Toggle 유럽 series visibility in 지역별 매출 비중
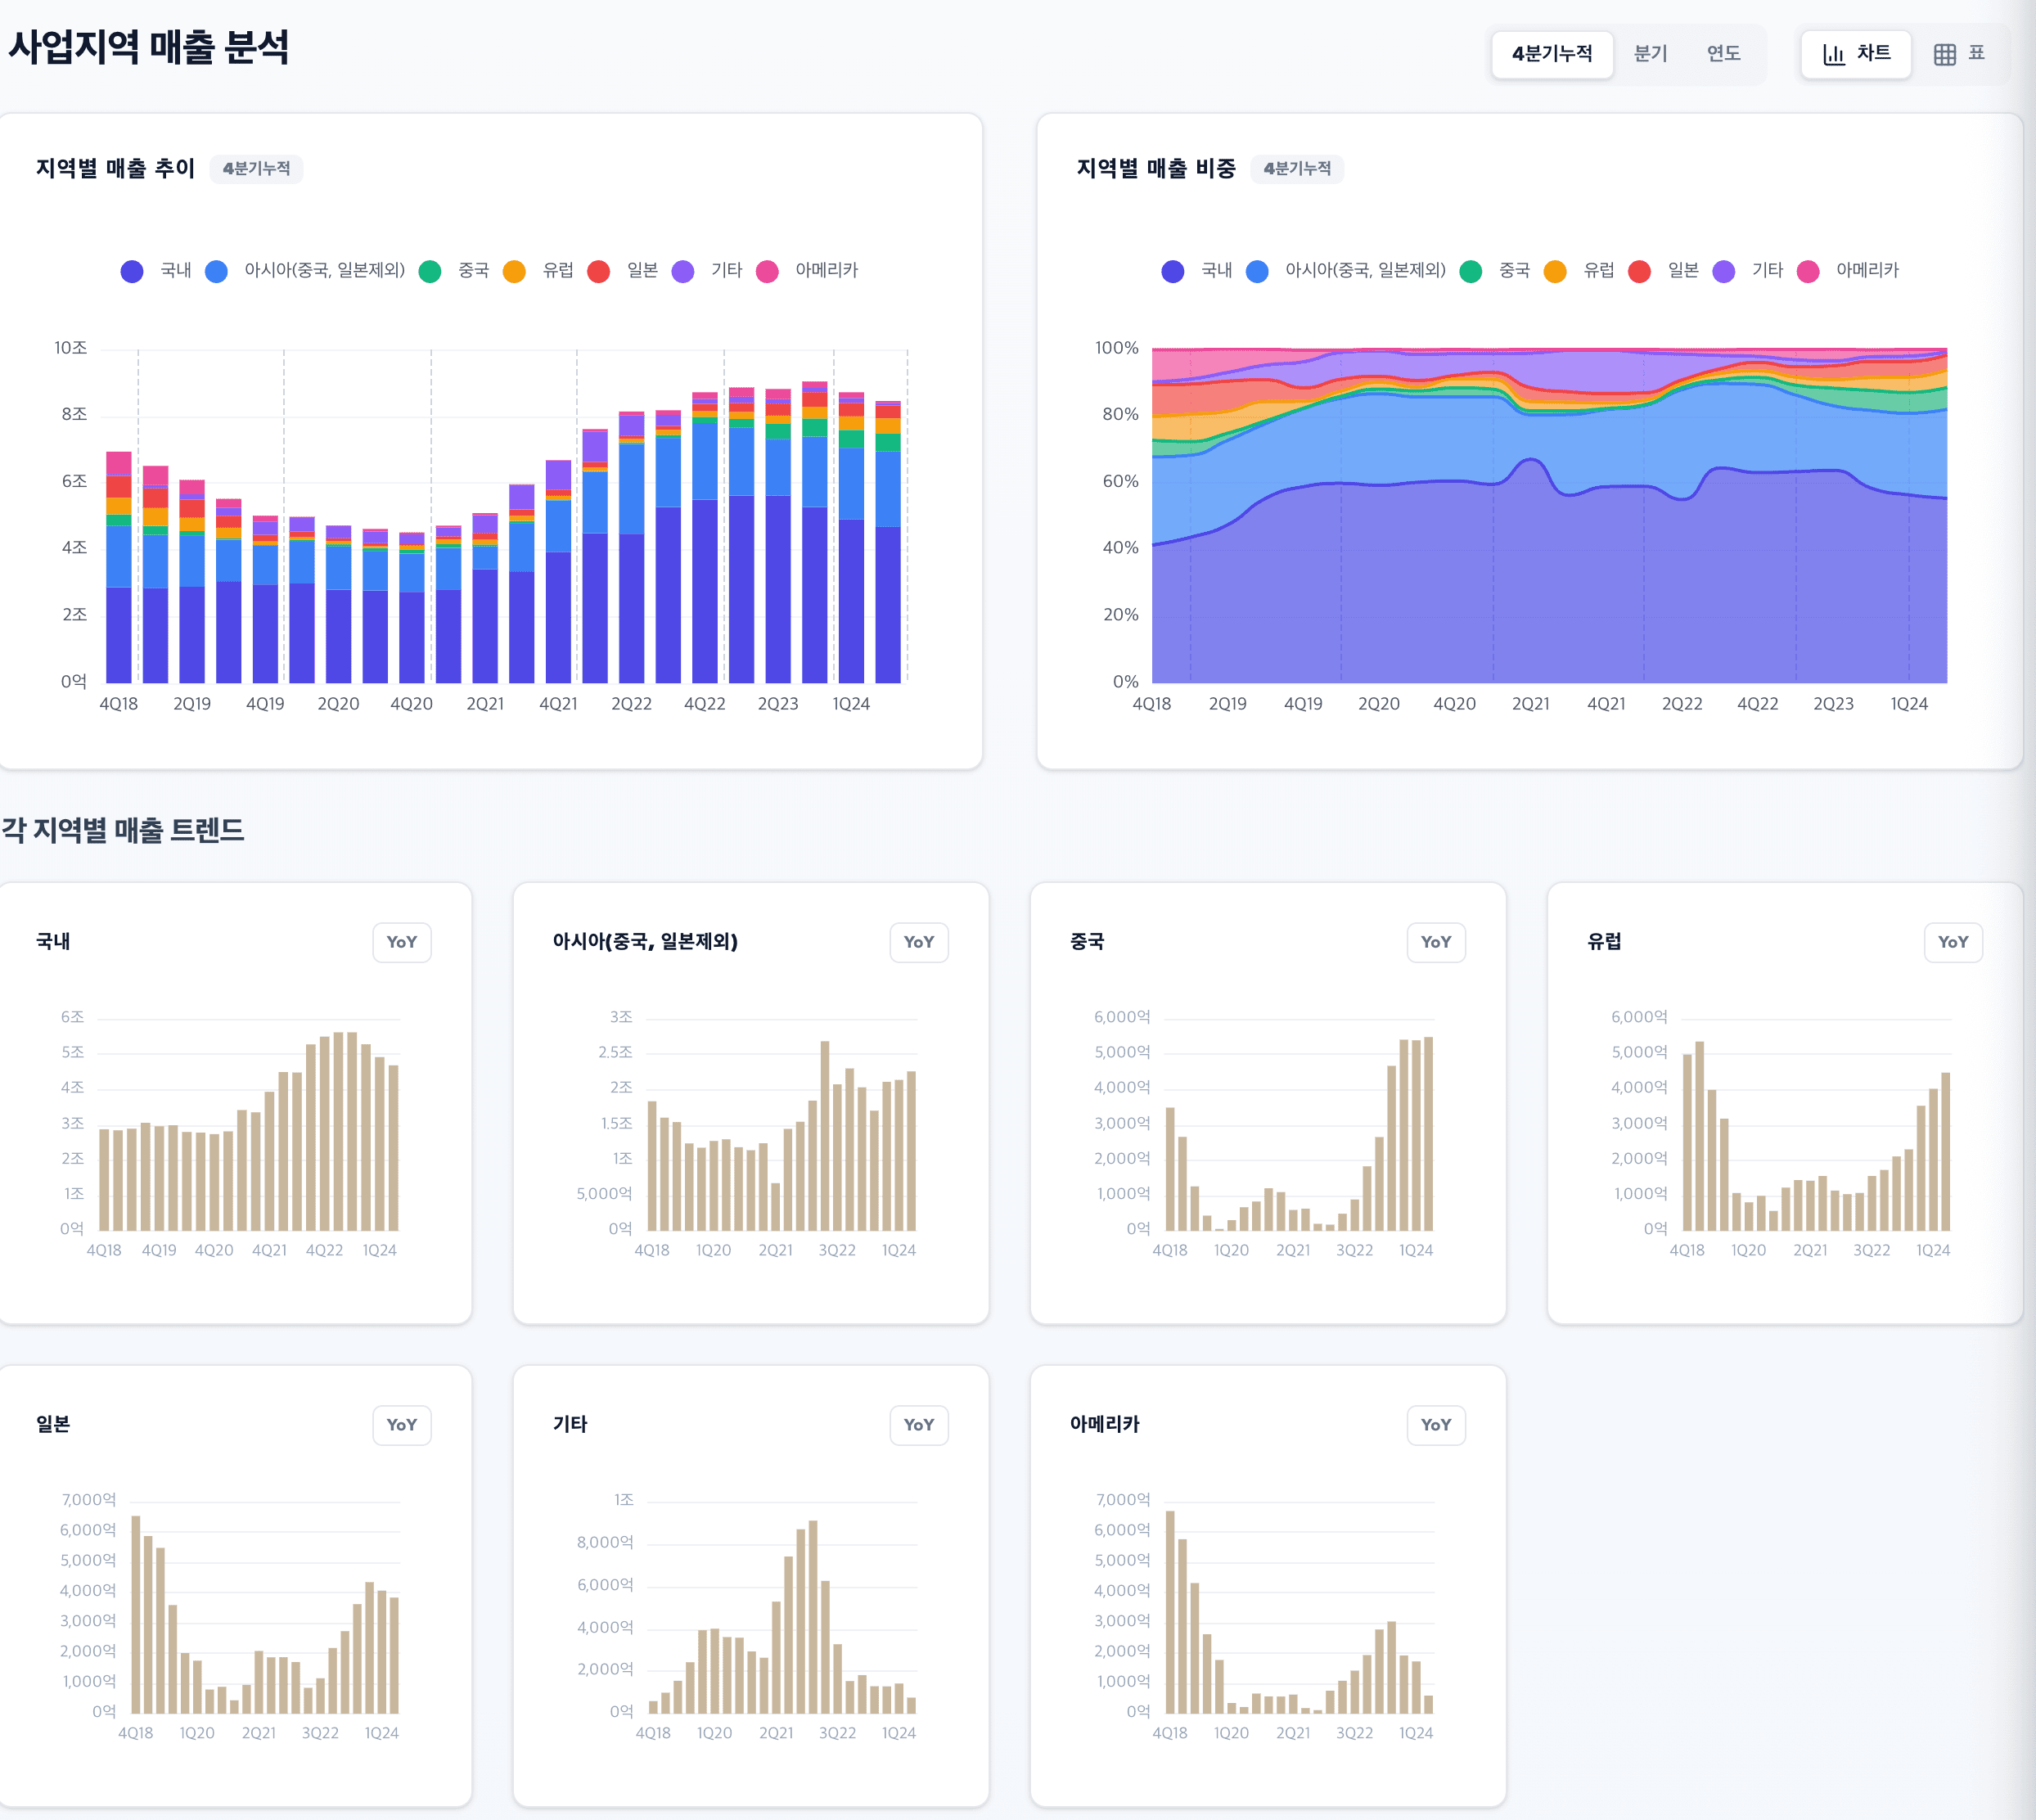This screenshot has height=1820, width=2036. [x=1554, y=270]
